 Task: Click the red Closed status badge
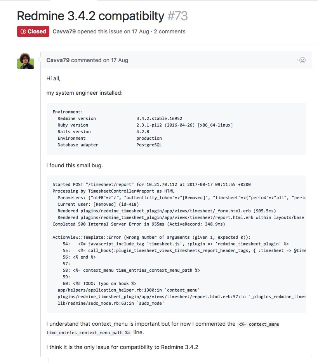pos(33,31)
